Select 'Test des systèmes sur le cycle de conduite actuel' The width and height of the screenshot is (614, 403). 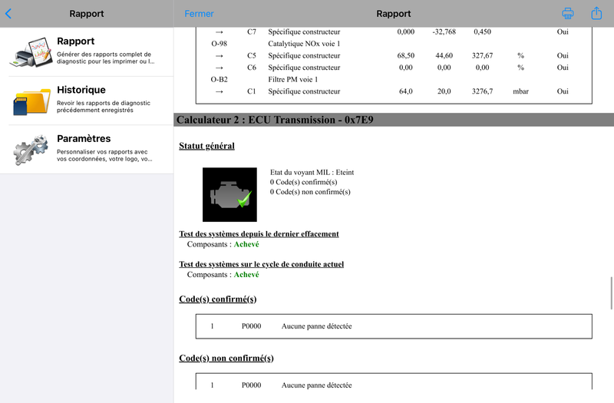pyautogui.click(x=261, y=264)
